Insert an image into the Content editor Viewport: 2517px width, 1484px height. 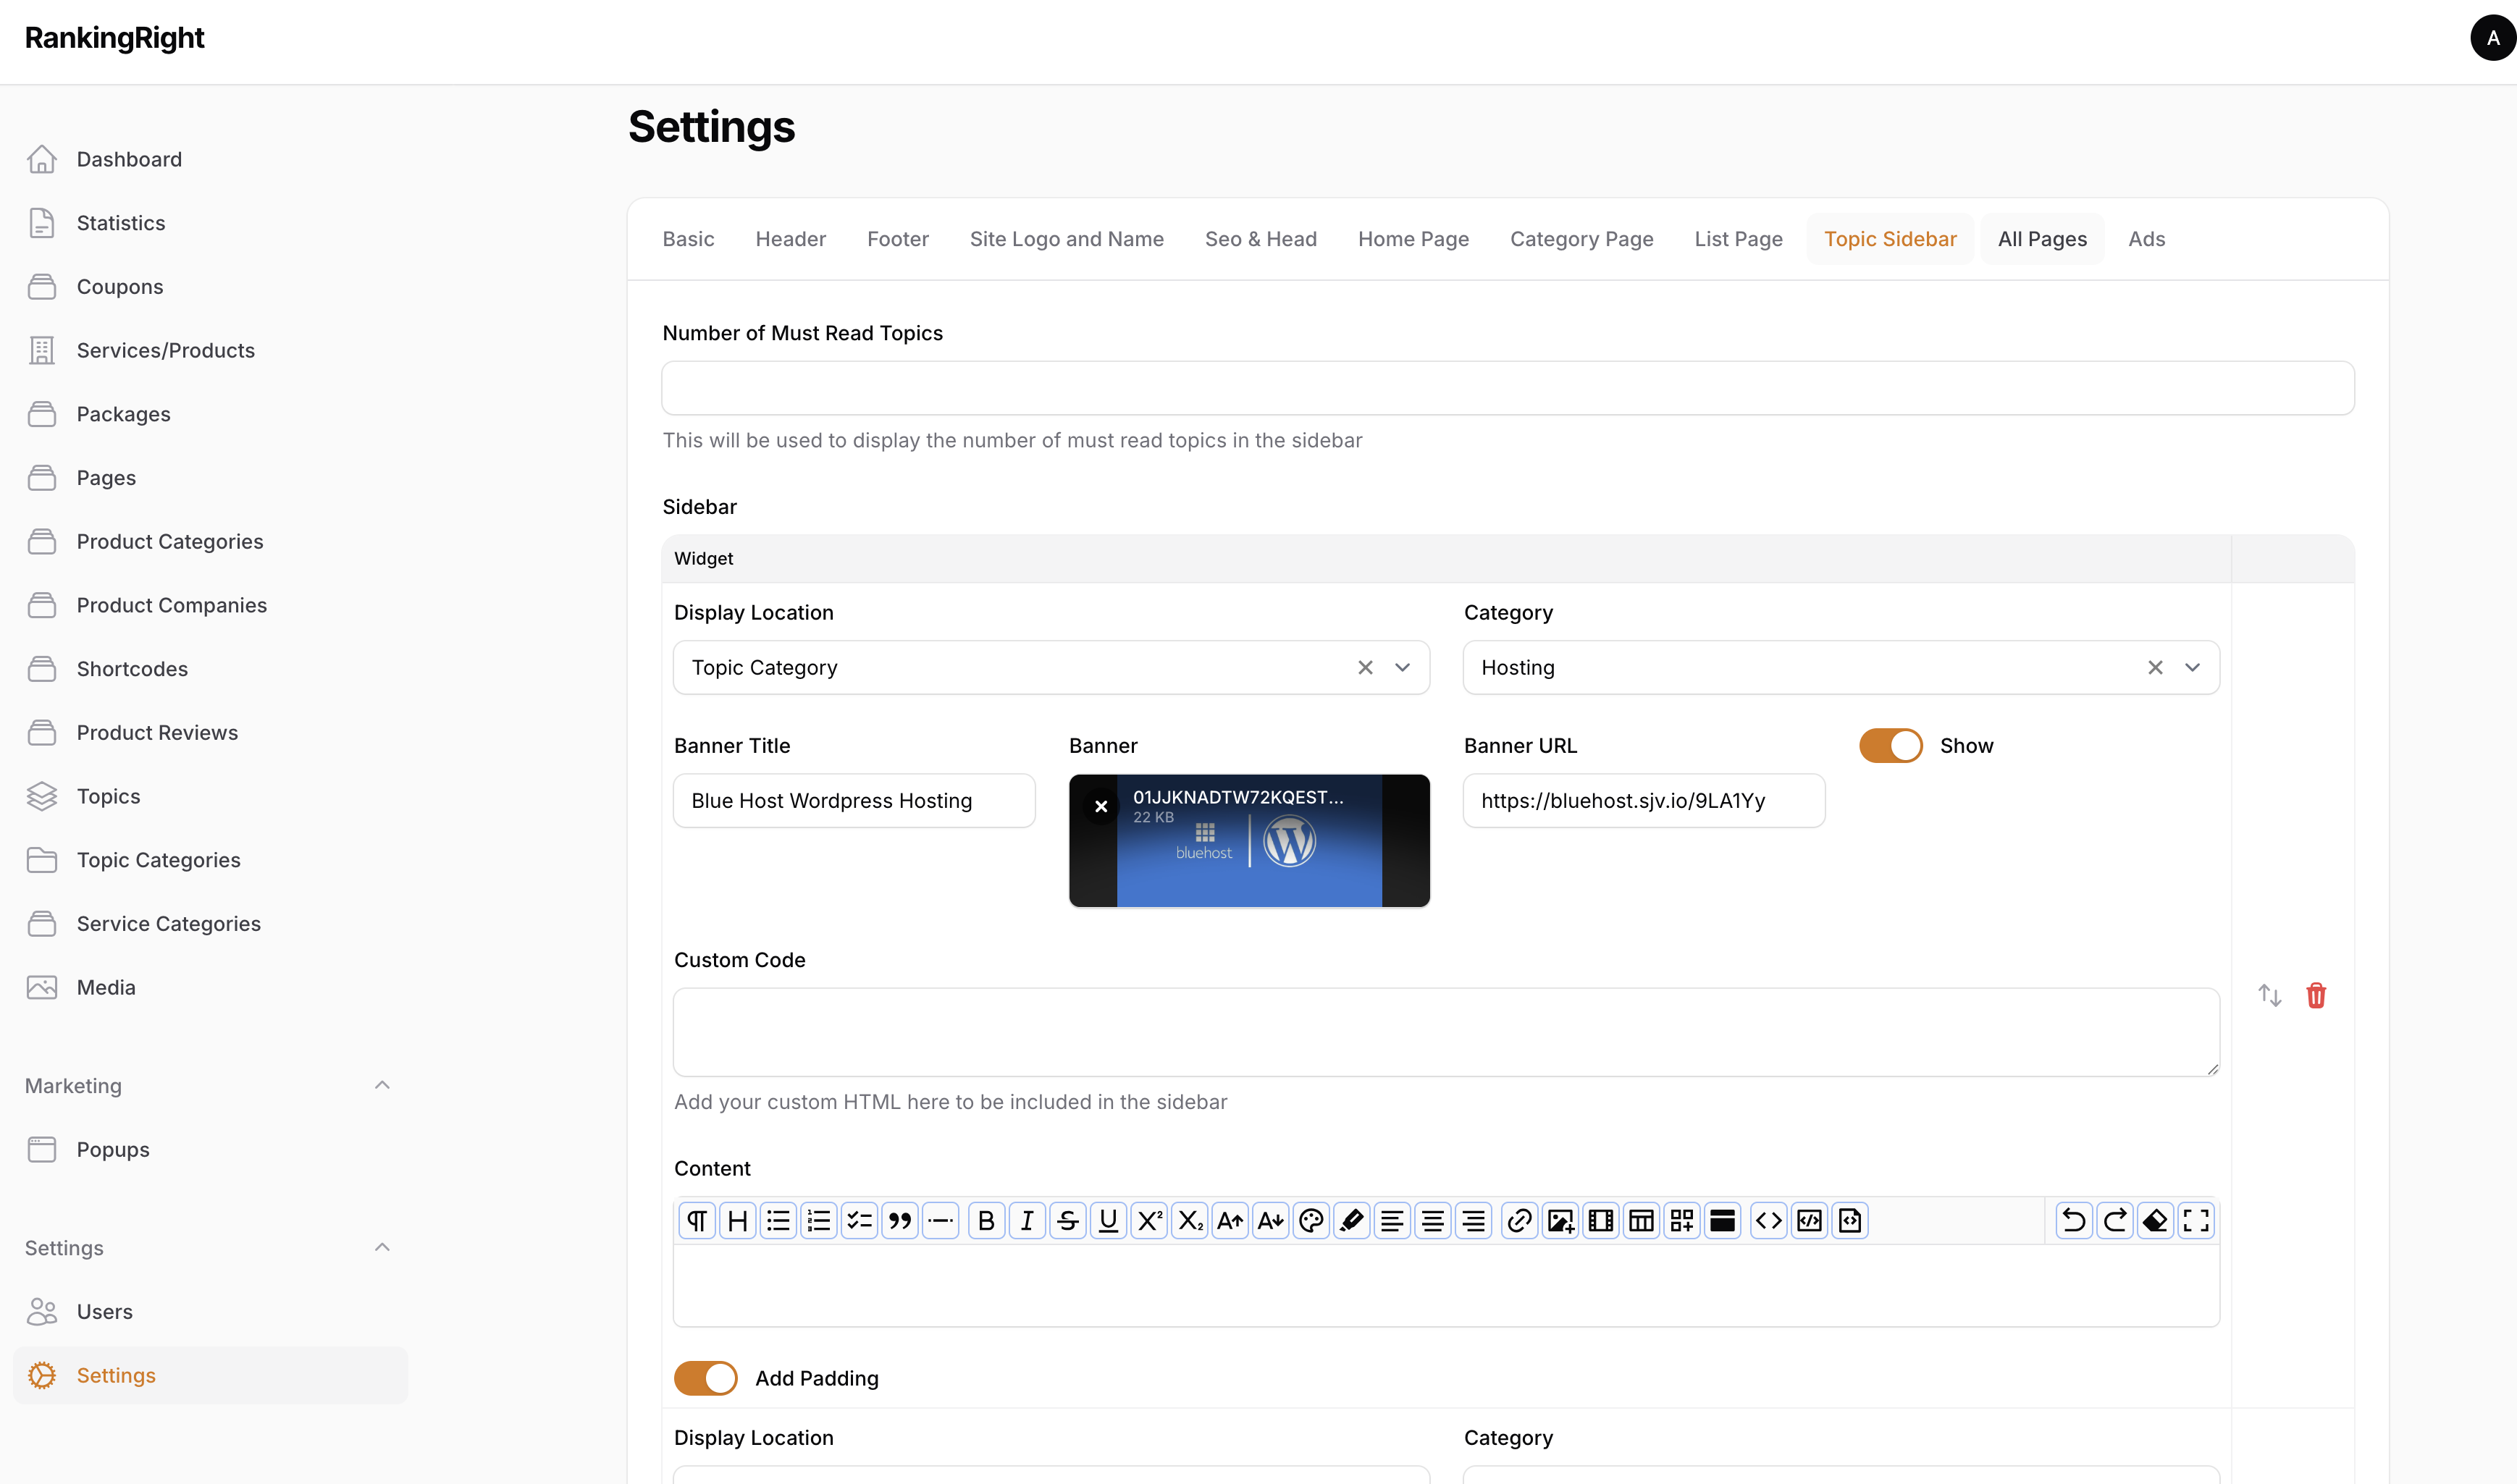[x=1560, y=1220]
